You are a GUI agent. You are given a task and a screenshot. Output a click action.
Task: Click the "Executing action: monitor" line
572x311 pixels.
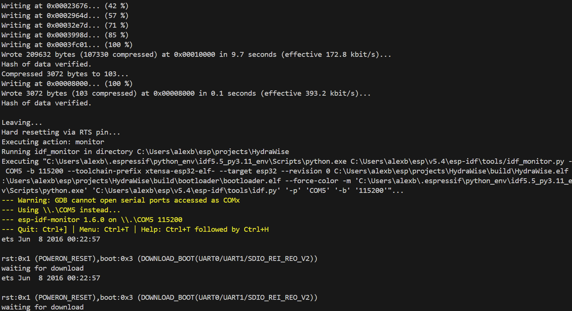pyautogui.click(x=53, y=142)
